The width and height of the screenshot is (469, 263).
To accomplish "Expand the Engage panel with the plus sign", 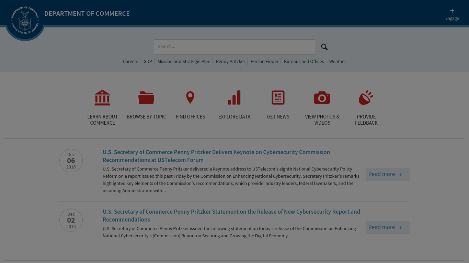I will point(452,11).
